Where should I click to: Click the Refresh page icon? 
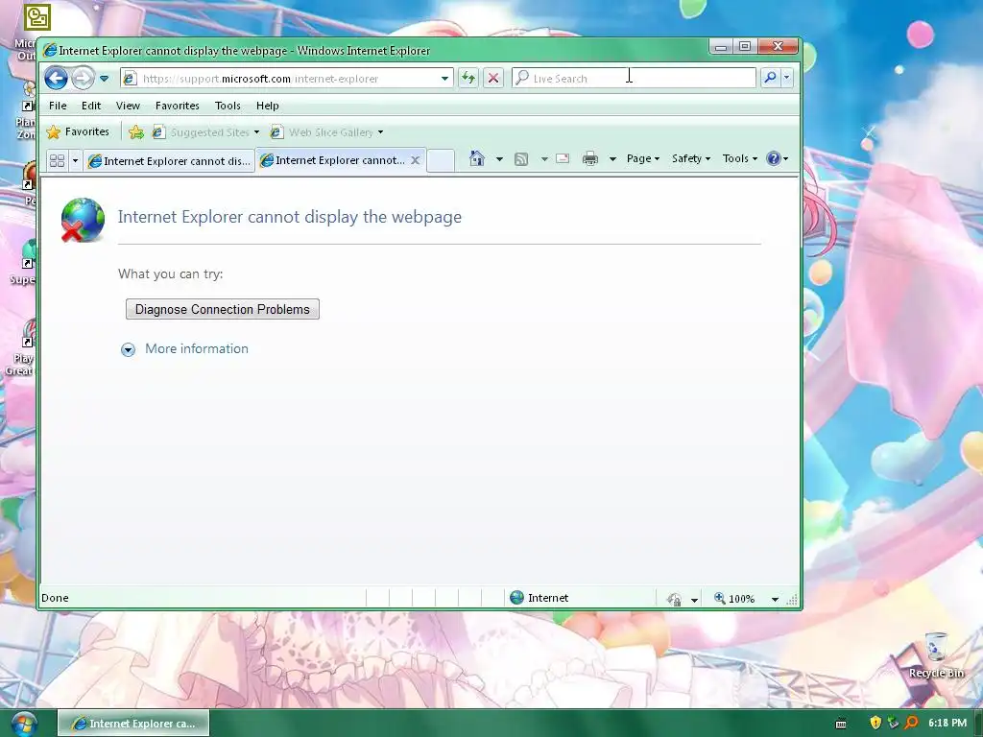click(x=468, y=79)
